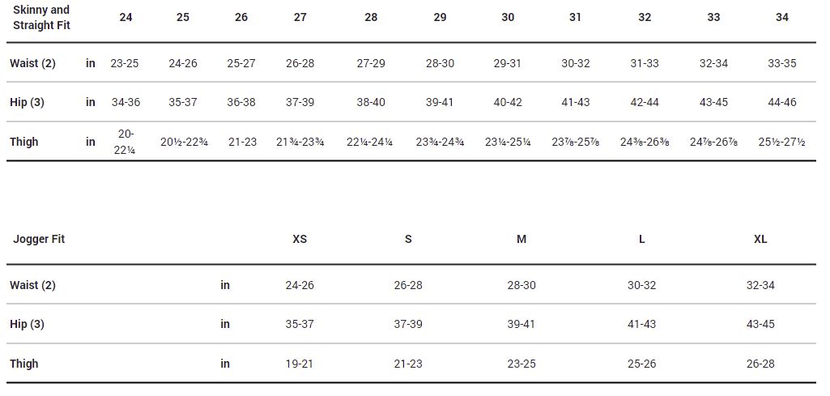
Task: Click the Jogger Fit table heading
Action: tap(39, 240)
